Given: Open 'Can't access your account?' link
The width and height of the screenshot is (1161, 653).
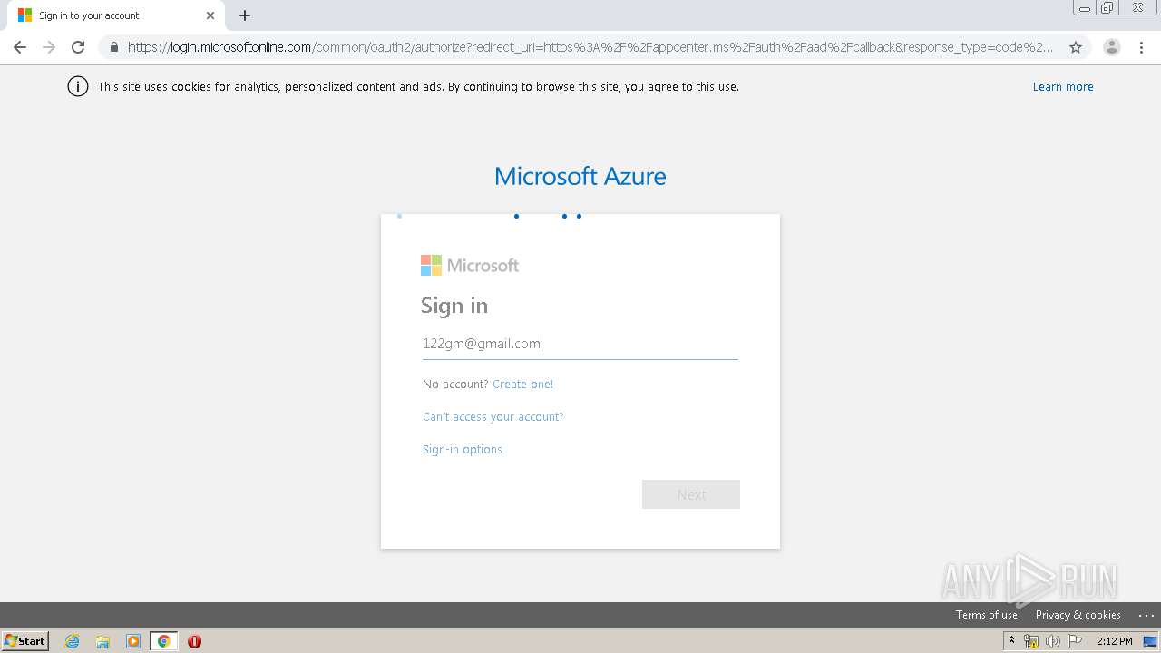Looking at the screenshot, I should pos(493,417).
